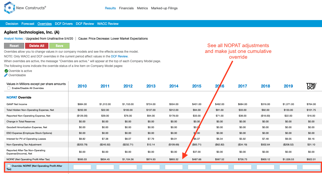Click the 2010 NOPAT override input box
322x174 pixels.
click(x=82, y=167)
